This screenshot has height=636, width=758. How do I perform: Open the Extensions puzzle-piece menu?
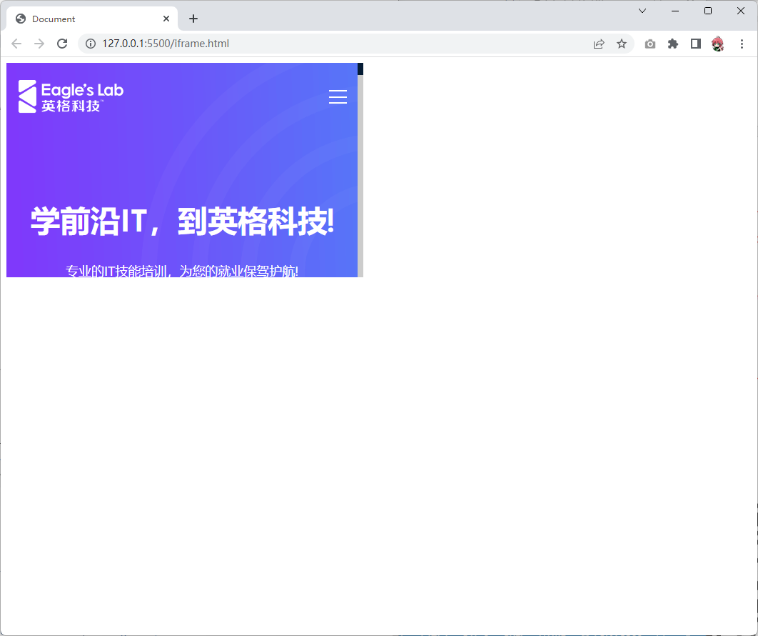point(672,44)
